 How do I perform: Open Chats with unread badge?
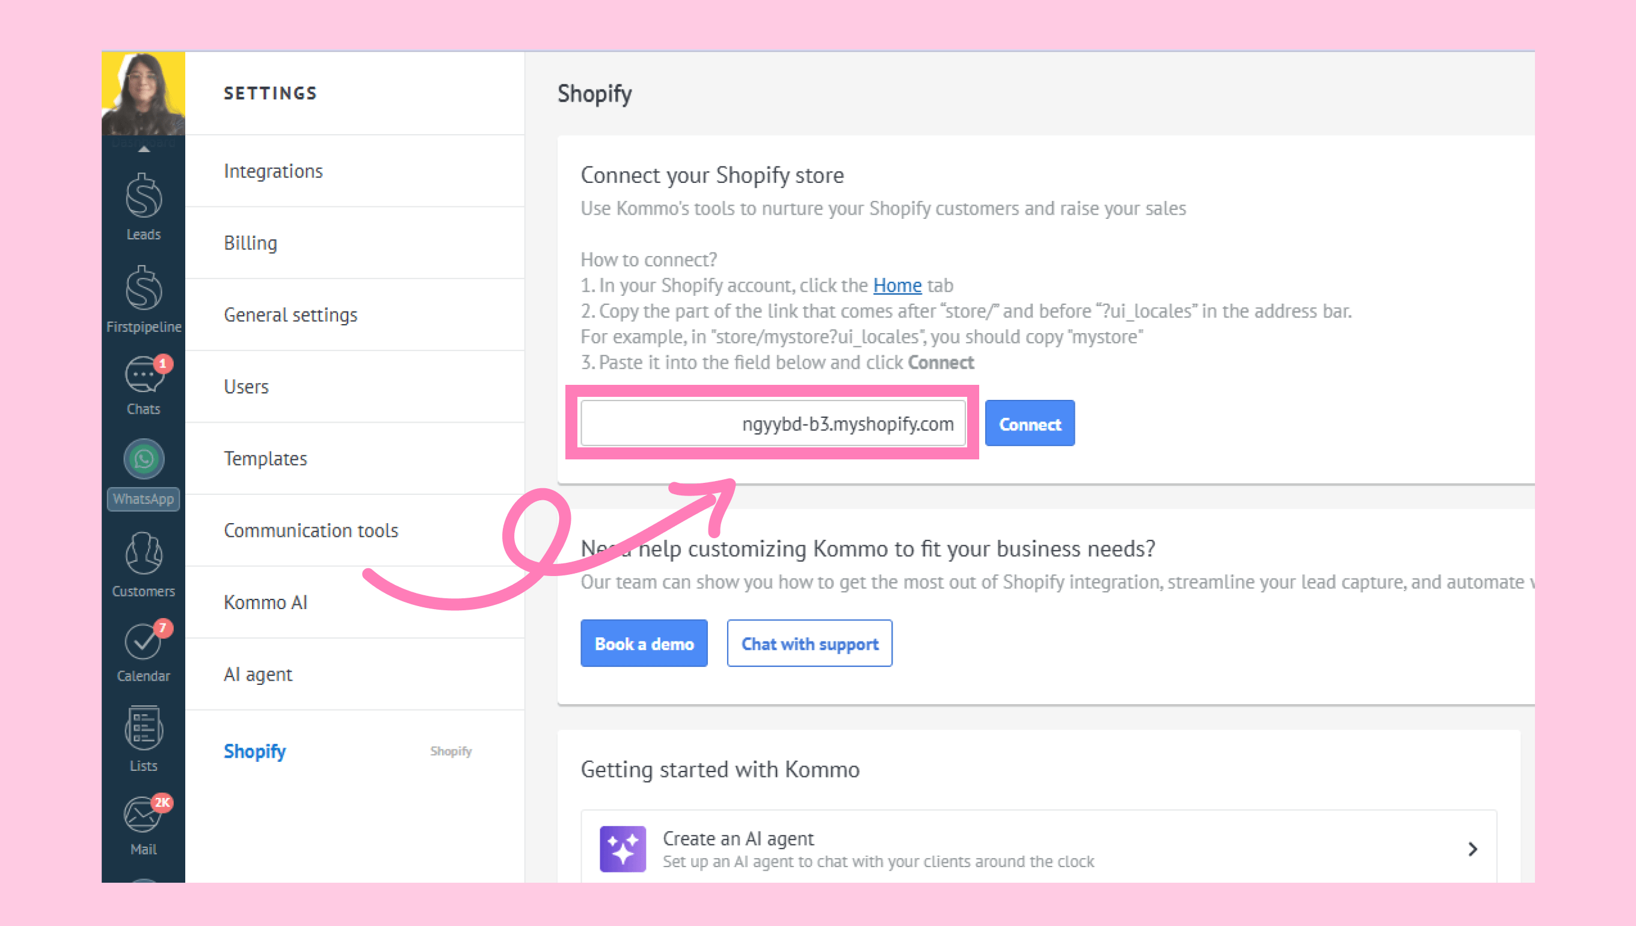[x=143, y=385]
